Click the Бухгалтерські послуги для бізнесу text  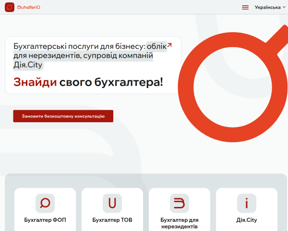click(x=79, y=46)
